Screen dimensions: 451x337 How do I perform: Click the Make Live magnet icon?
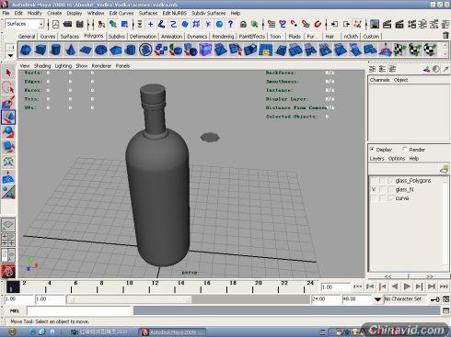coord(318,24)
